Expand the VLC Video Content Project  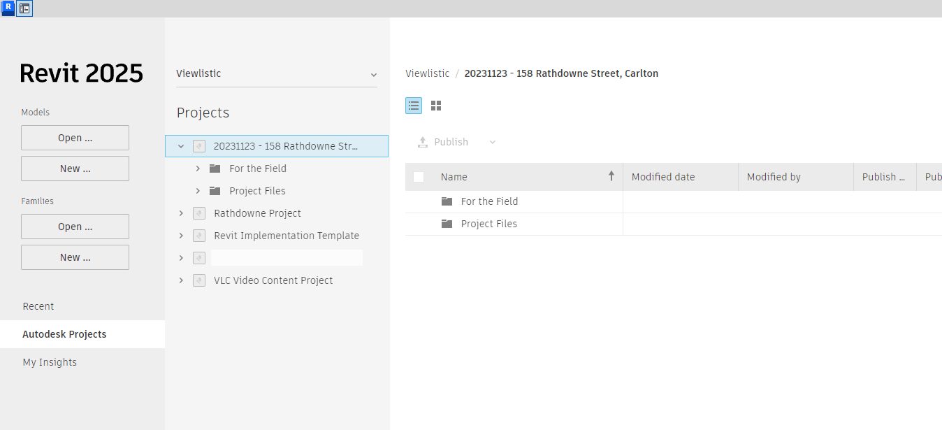181,280
